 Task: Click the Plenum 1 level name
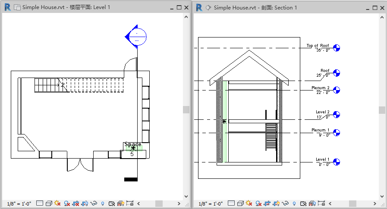321,130
